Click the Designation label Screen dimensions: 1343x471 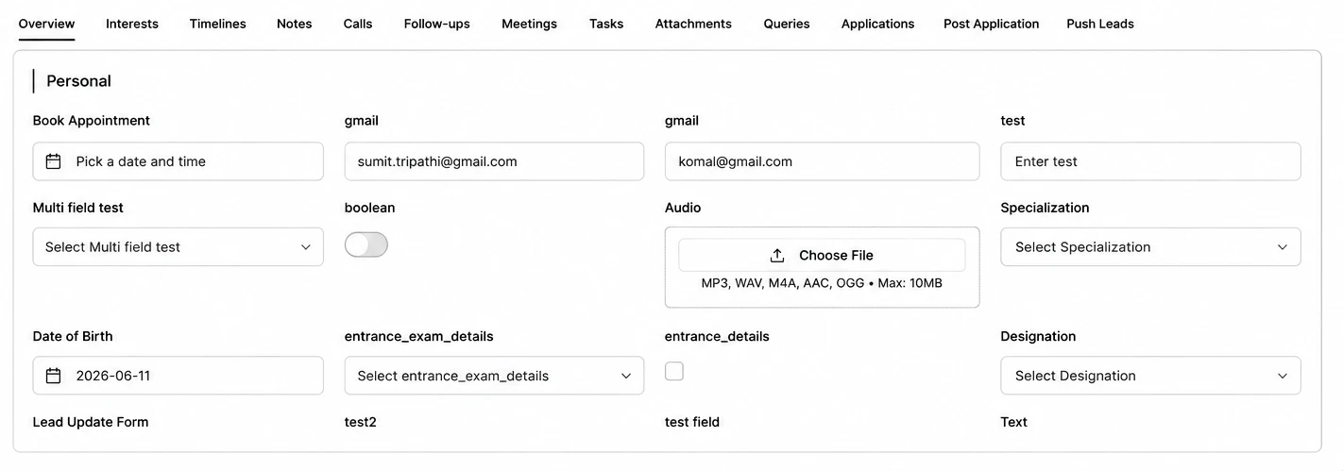(1039, 336)
